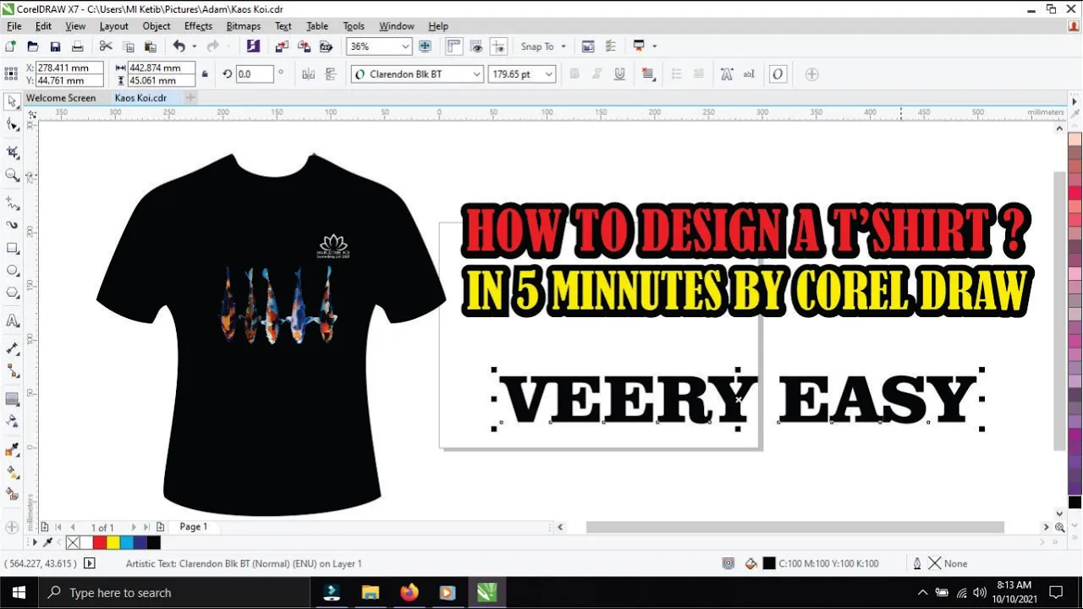Click the Open folder icon

33,47
